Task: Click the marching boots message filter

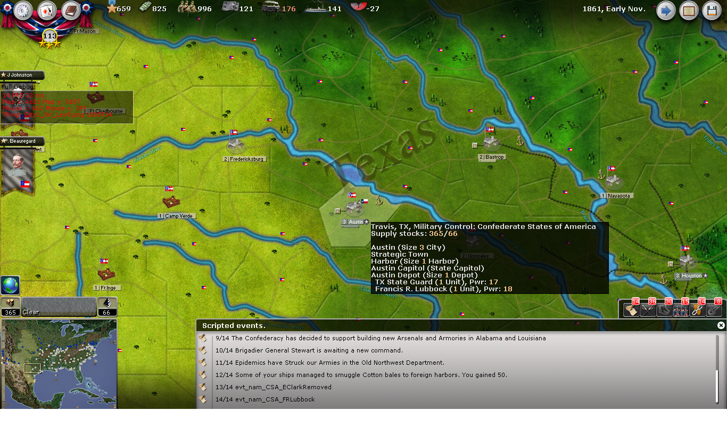Action: click(x=664, y=309)
